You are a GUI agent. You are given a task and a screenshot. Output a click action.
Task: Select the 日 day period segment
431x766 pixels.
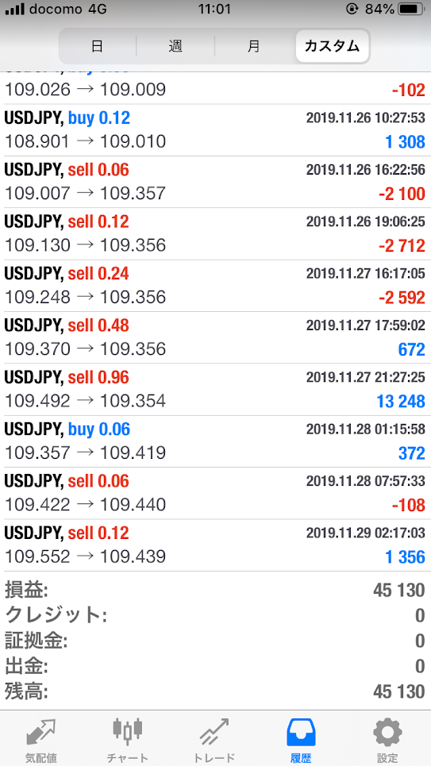(98, 46)
